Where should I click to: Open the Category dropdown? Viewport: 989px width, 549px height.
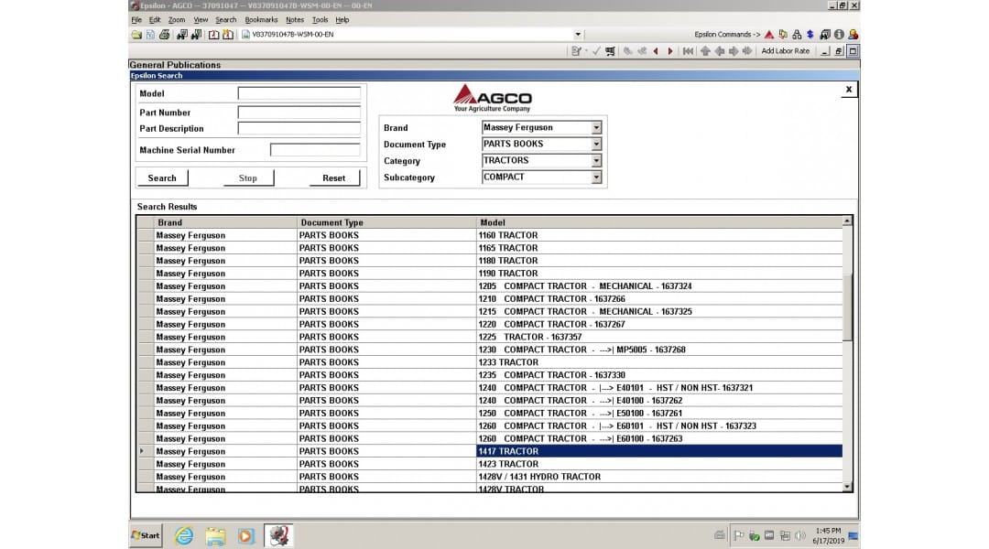(x=596, y=161)
